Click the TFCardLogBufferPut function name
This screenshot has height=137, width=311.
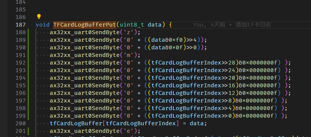[85, 25]
